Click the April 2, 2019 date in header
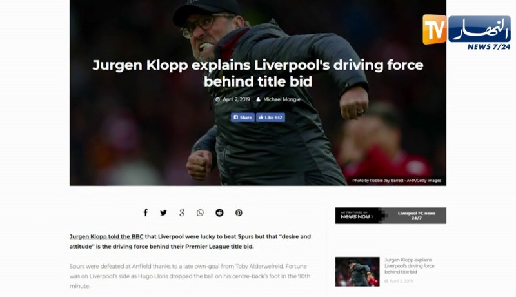The width and height of the screenshot is (516, 297). (x=236, y=99)
